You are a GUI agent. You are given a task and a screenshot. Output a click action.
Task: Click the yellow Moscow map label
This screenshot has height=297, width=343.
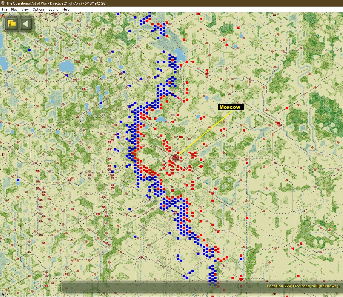[231, 107]
